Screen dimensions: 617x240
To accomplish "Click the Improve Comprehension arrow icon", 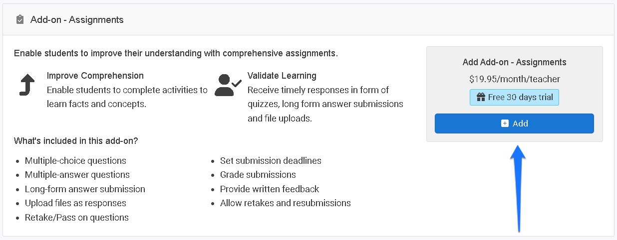I will click(x=26, y=85).
